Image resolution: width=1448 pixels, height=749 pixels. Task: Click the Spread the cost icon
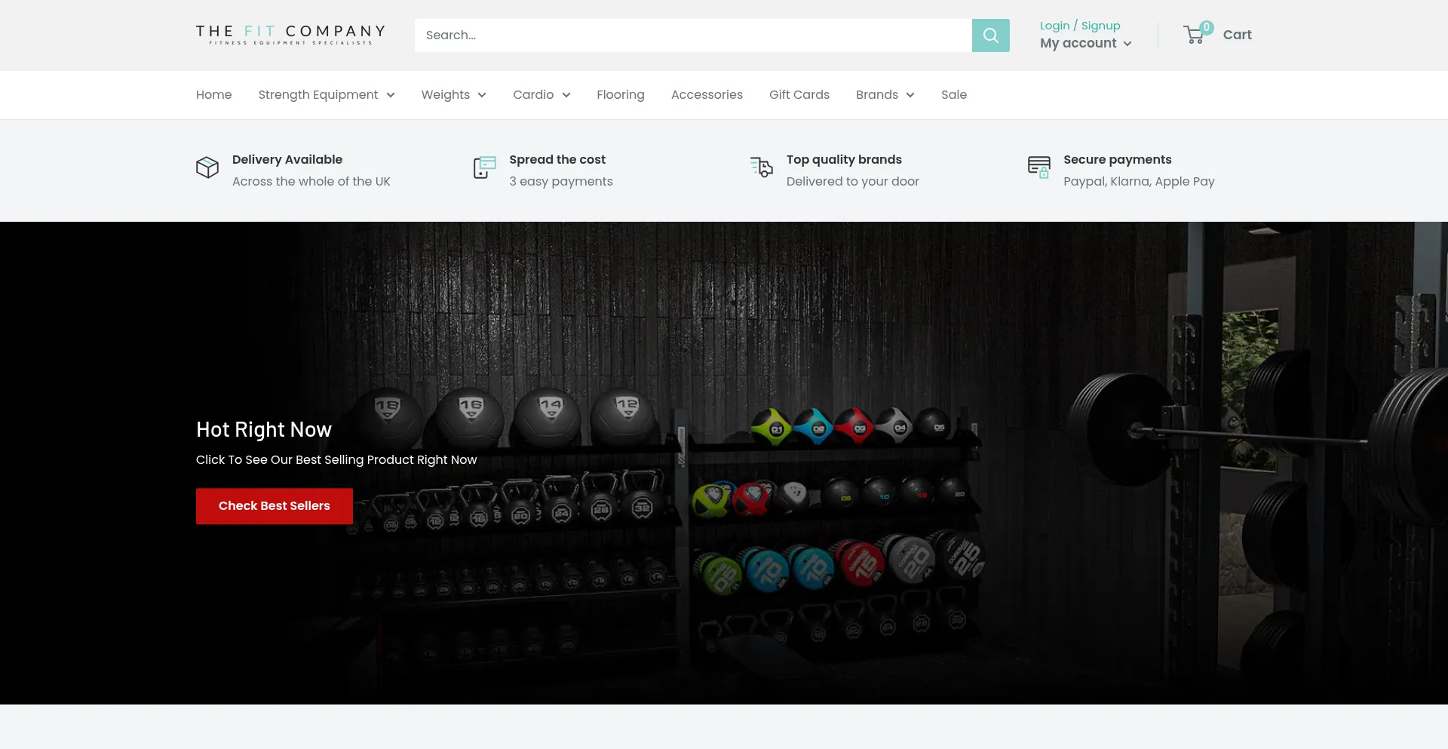484,167
